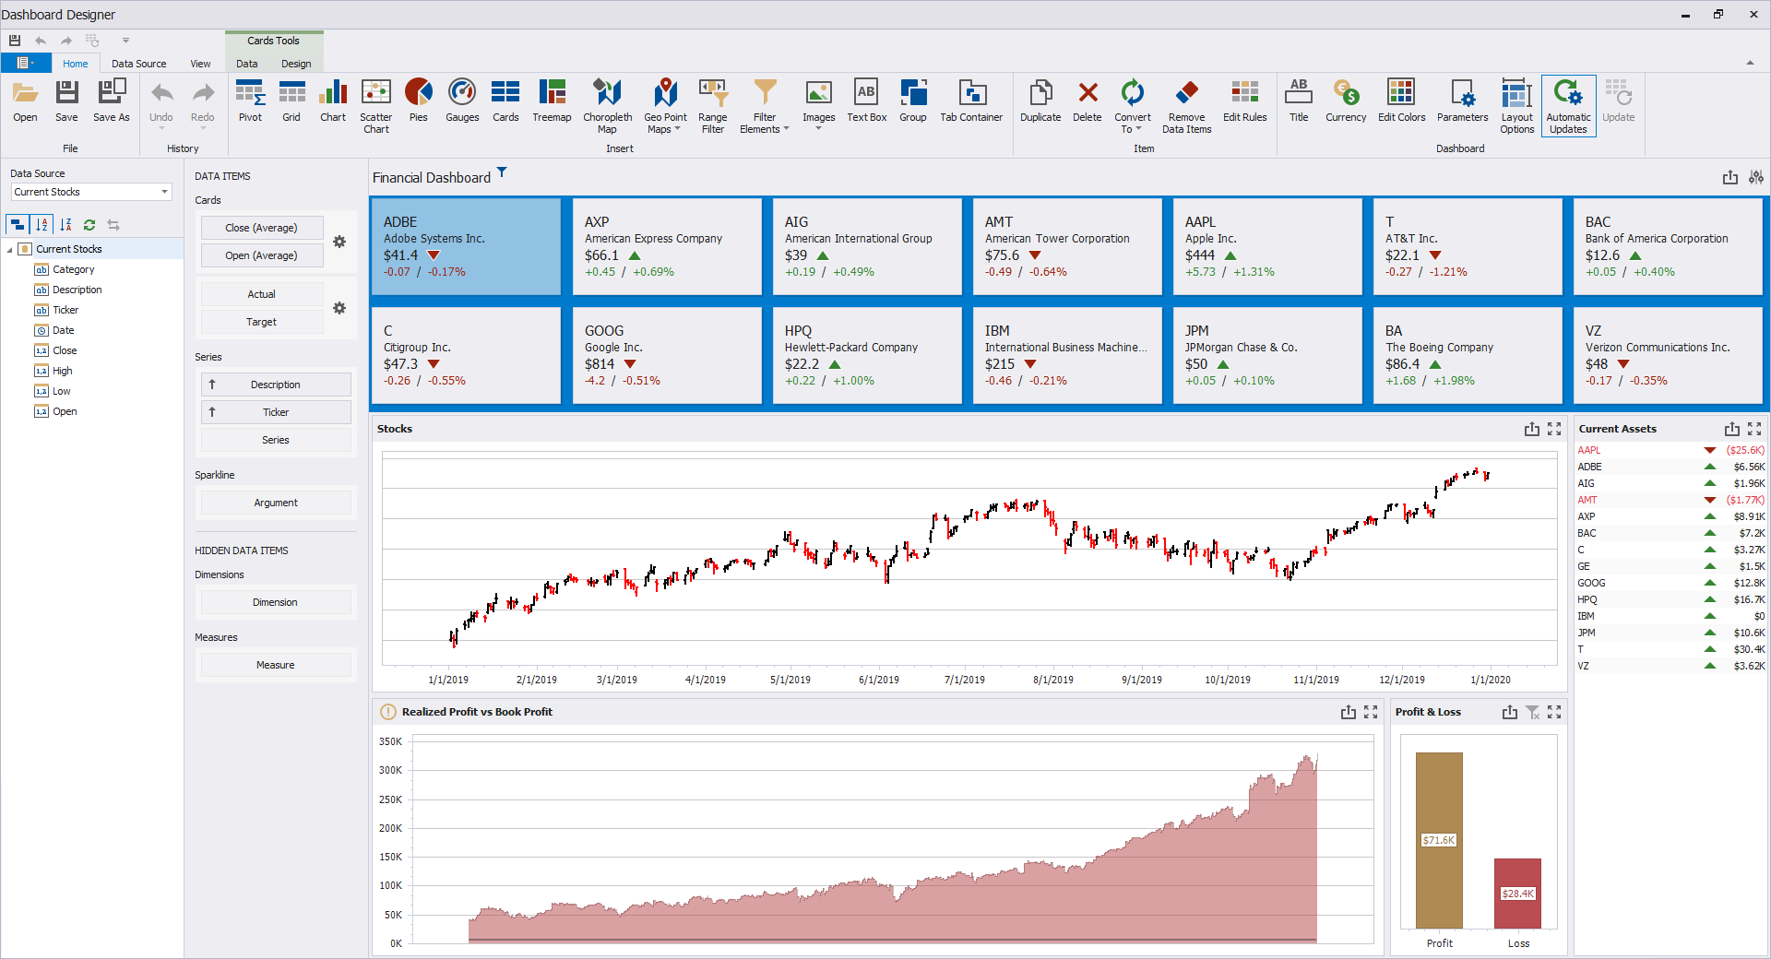Select the ADBE Adobe Systems card
Image resolution: width=1771 pixels, height=959 pixels.
[466, 246]
